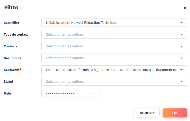Expand the Statut options dropdown
Screen dimensions: 190x121
110,82
